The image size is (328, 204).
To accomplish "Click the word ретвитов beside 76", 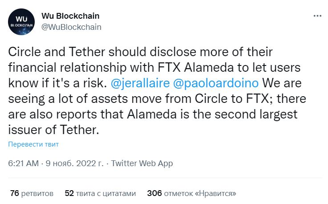I will 37,193.
